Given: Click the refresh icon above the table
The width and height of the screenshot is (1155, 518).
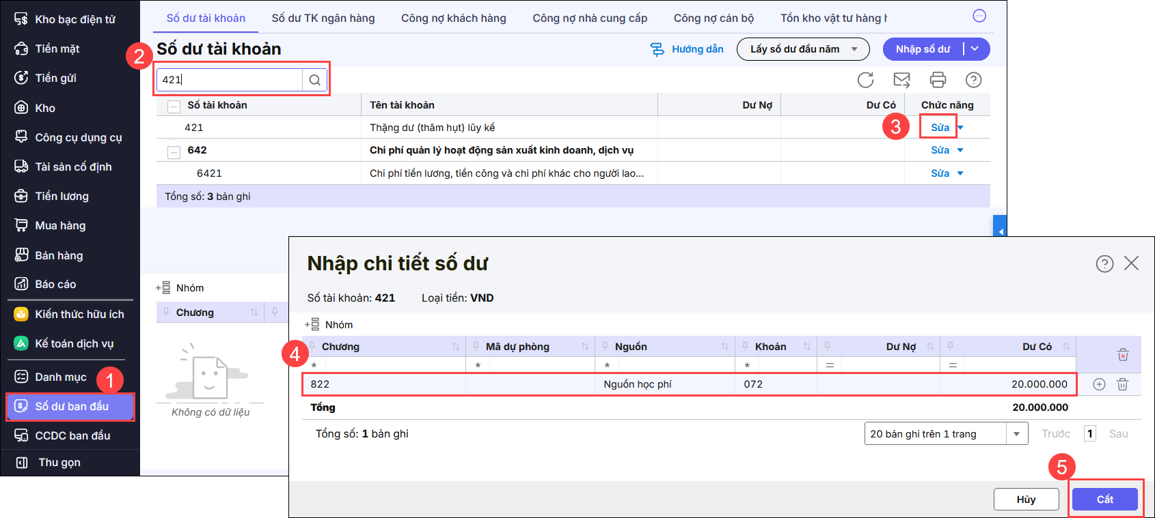Looking at the screenshot, I should click(x=865, y=80).
